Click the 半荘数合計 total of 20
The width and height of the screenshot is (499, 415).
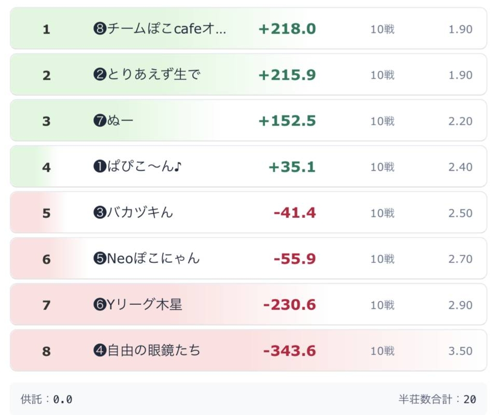pyautogui.click(x=469, y=399)
